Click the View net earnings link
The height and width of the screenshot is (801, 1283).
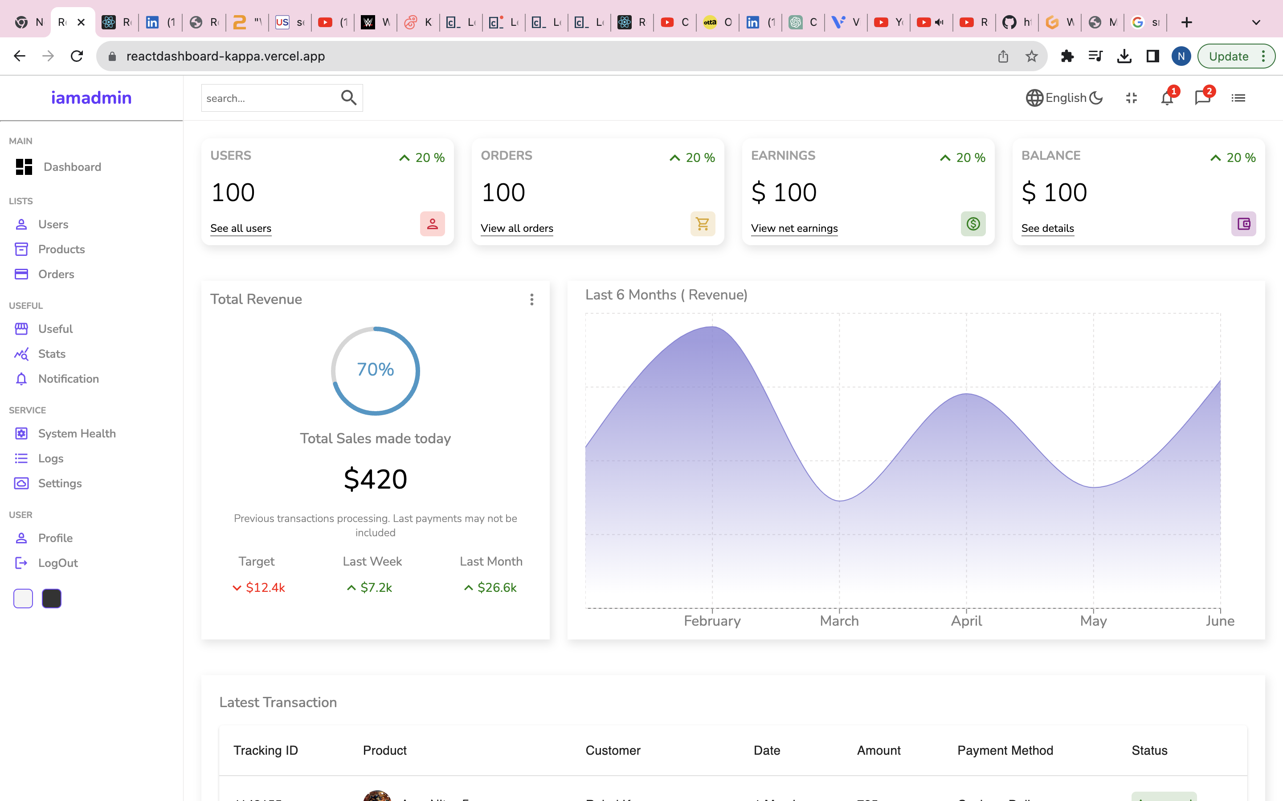(794, 228)
